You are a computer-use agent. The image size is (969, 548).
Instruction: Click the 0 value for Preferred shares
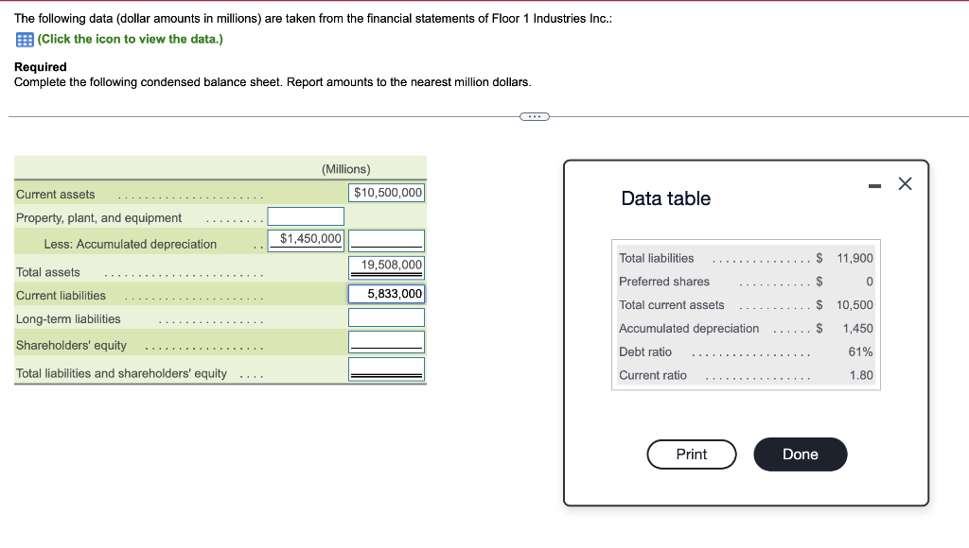[x=869, y=282]
